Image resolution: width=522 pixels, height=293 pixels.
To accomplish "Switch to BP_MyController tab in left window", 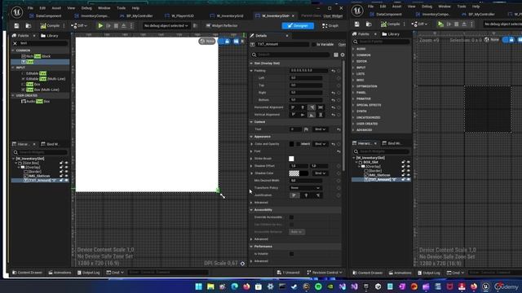I will point(136,15).
